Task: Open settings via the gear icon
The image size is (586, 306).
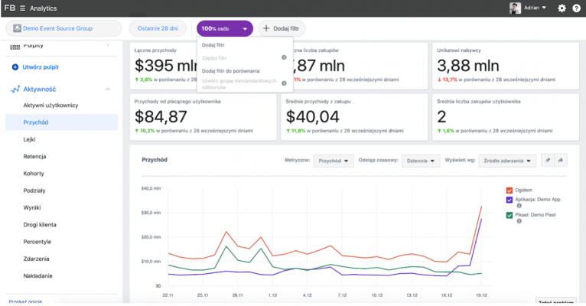Action: [562, 8]
